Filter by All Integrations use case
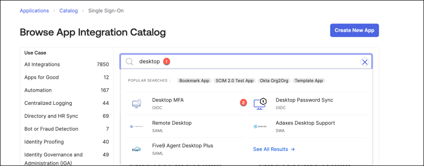 (42, 64)
